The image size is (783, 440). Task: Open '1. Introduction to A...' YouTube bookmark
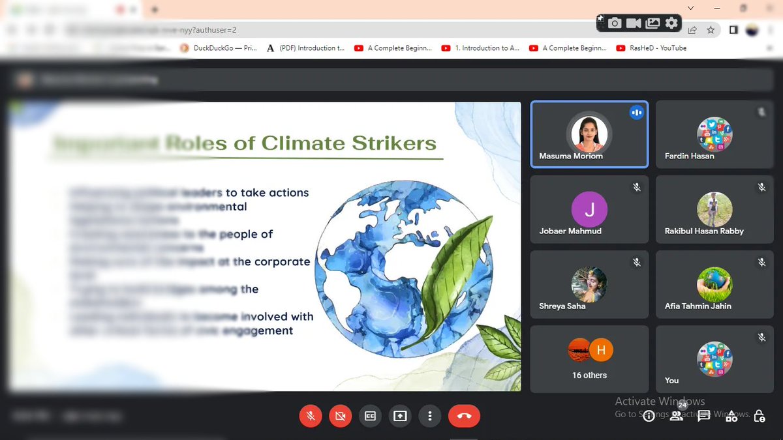481,48
